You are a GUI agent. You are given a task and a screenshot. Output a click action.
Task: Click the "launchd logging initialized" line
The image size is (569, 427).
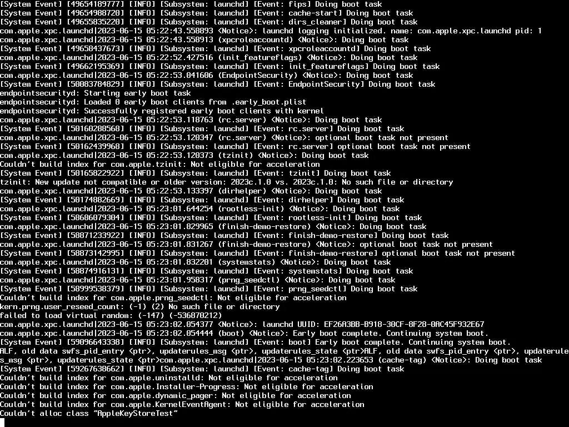click(271, 31)
